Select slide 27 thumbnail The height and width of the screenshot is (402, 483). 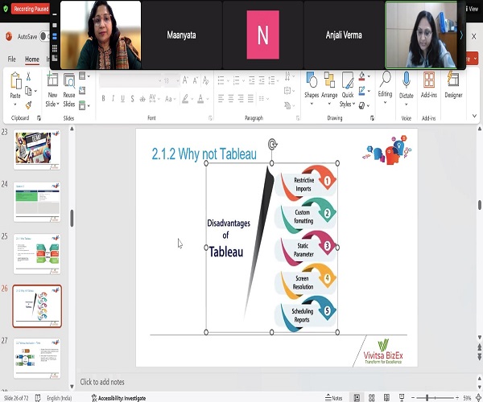[37, 359]
